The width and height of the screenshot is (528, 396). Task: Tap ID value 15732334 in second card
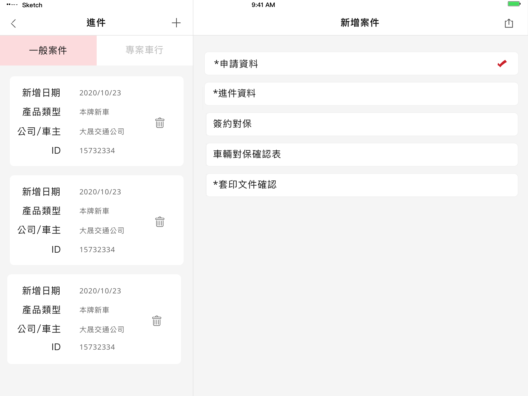(x=97, y=250)
